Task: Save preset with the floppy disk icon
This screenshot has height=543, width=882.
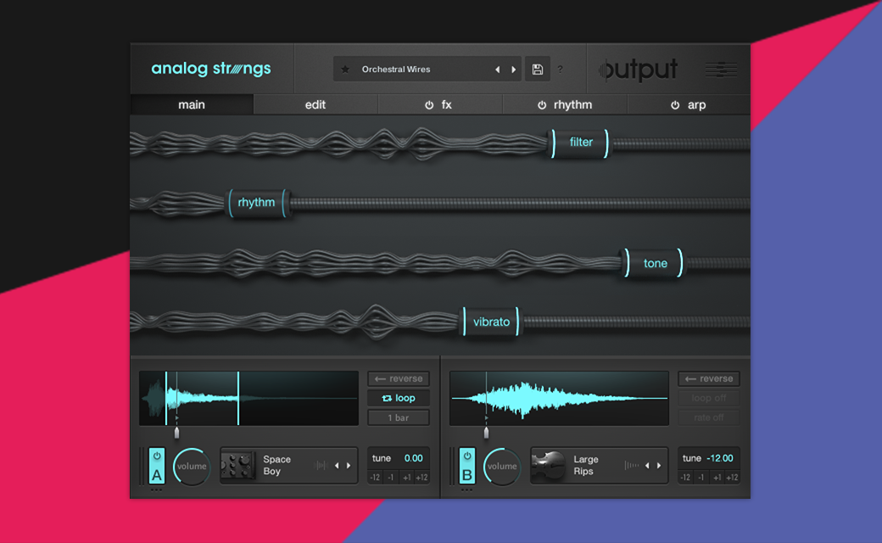Action: click(537, 70)
